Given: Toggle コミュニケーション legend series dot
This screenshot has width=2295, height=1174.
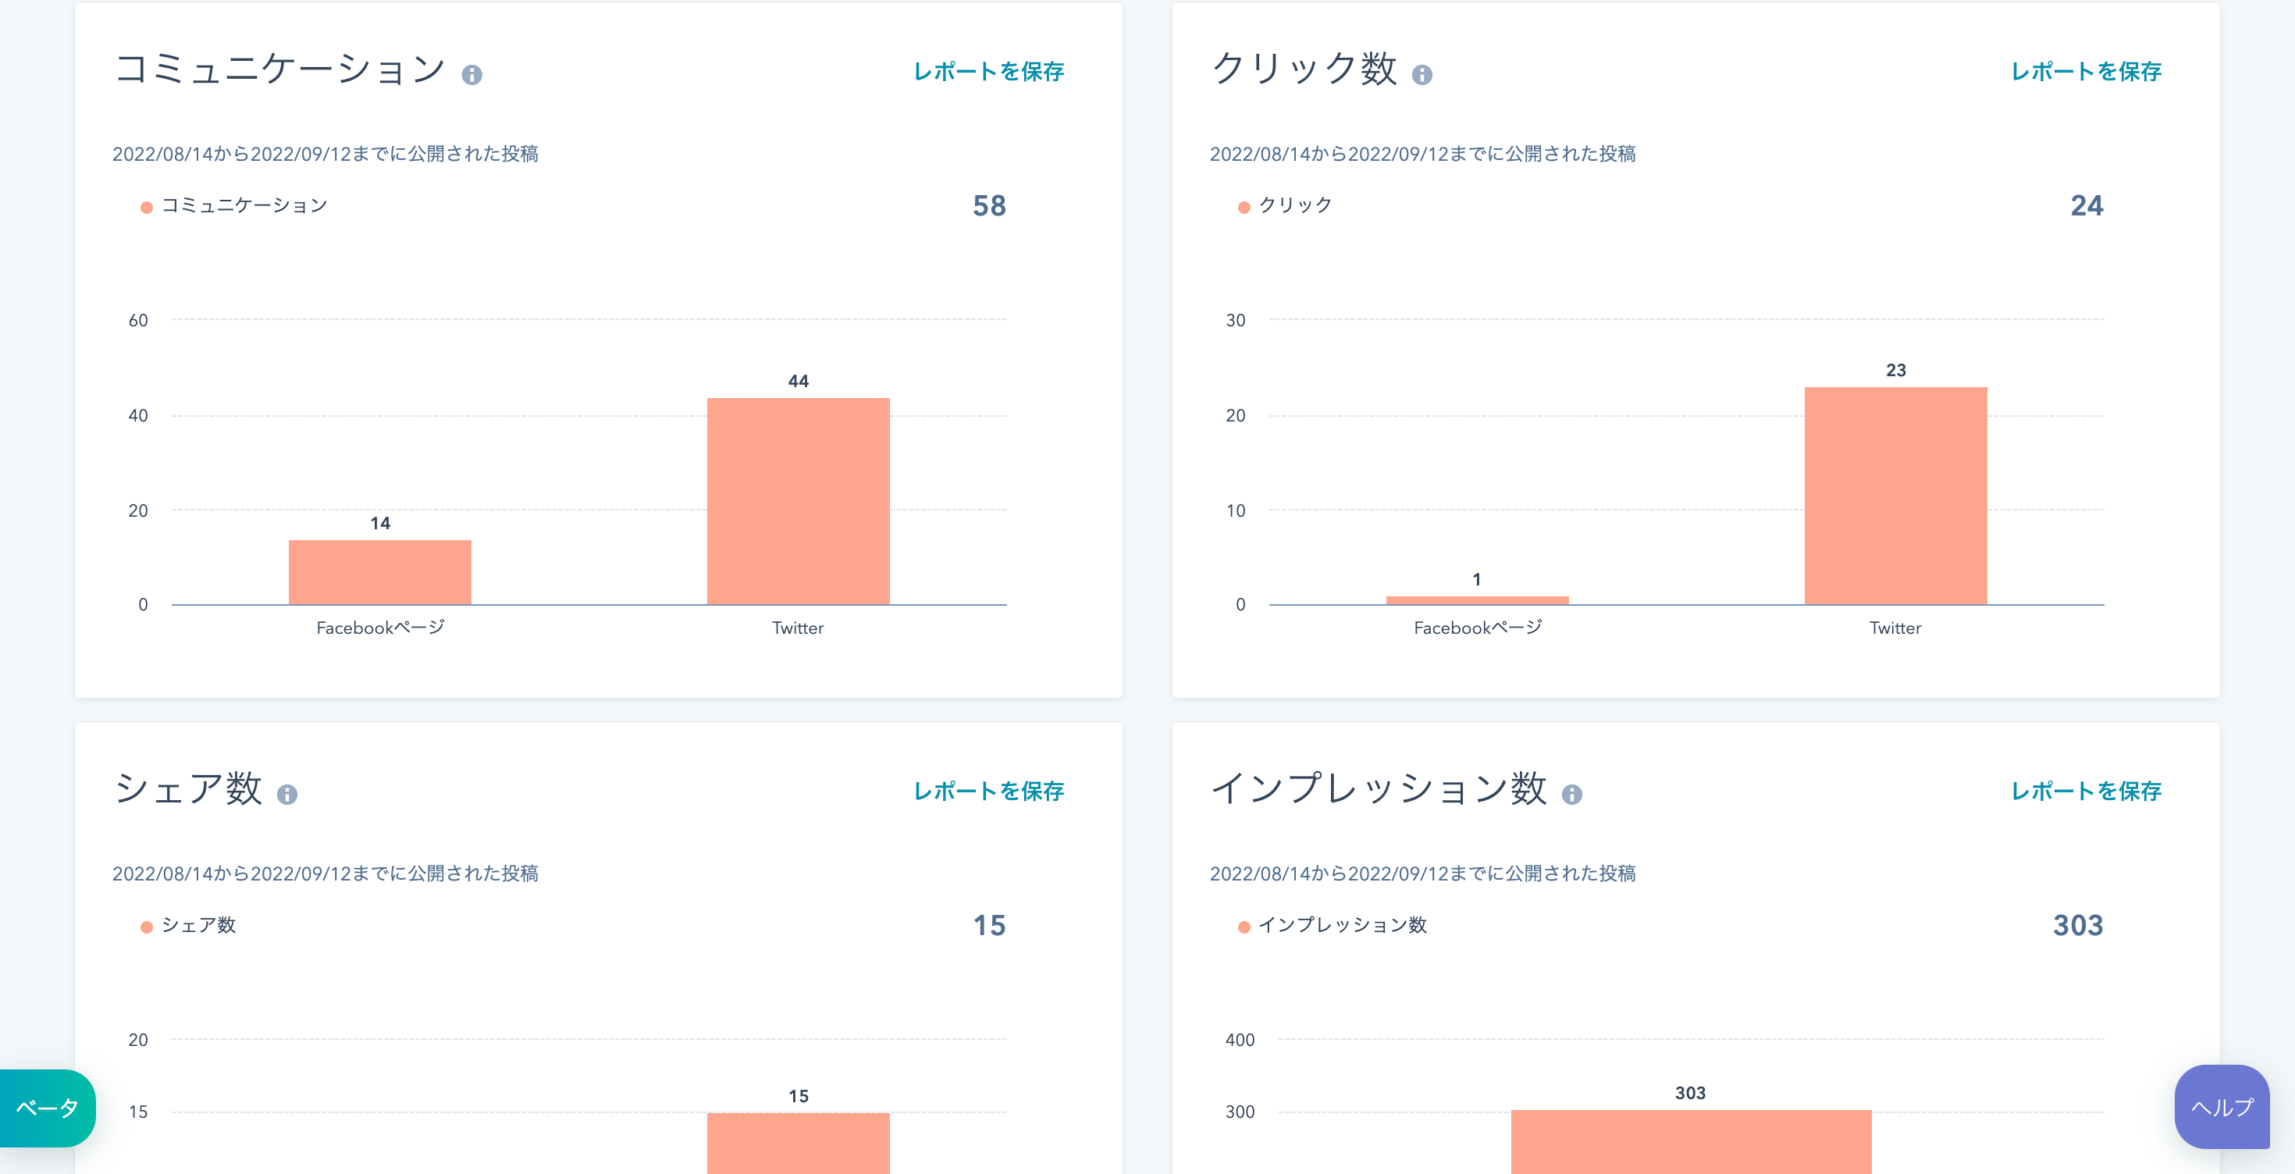Looking at the screenshot, I should pyautogui.click(x=147, y=208).
